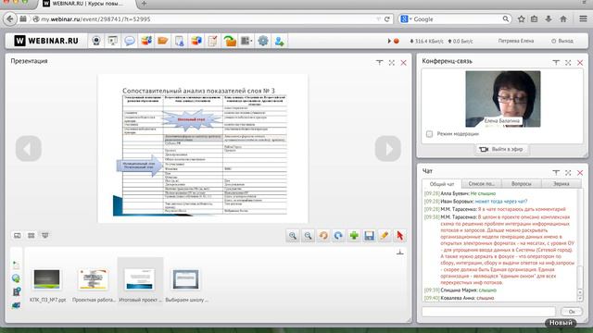The height and width of the screenshot is (333, 593).
Task: Click the green arrow folder icon
Action: click(x=230, y=41)
